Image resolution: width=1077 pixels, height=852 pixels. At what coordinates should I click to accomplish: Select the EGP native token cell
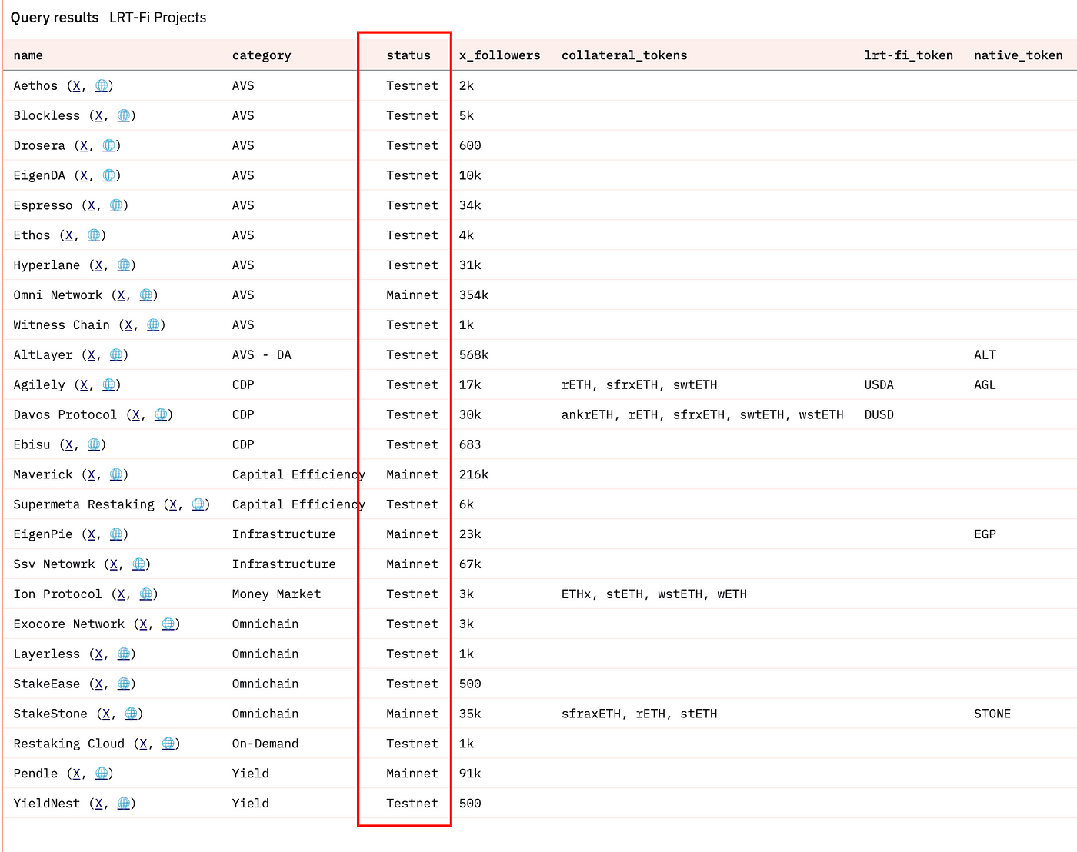coord(985,534)
